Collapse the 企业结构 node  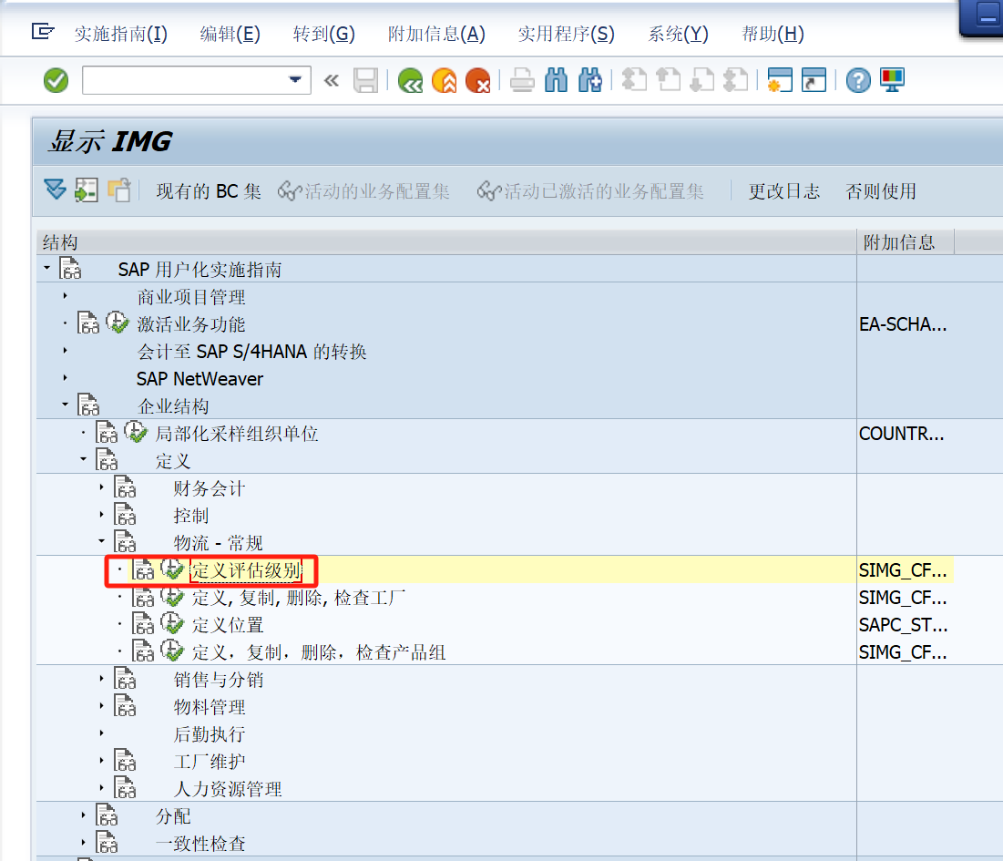click(x=66, y=405)
